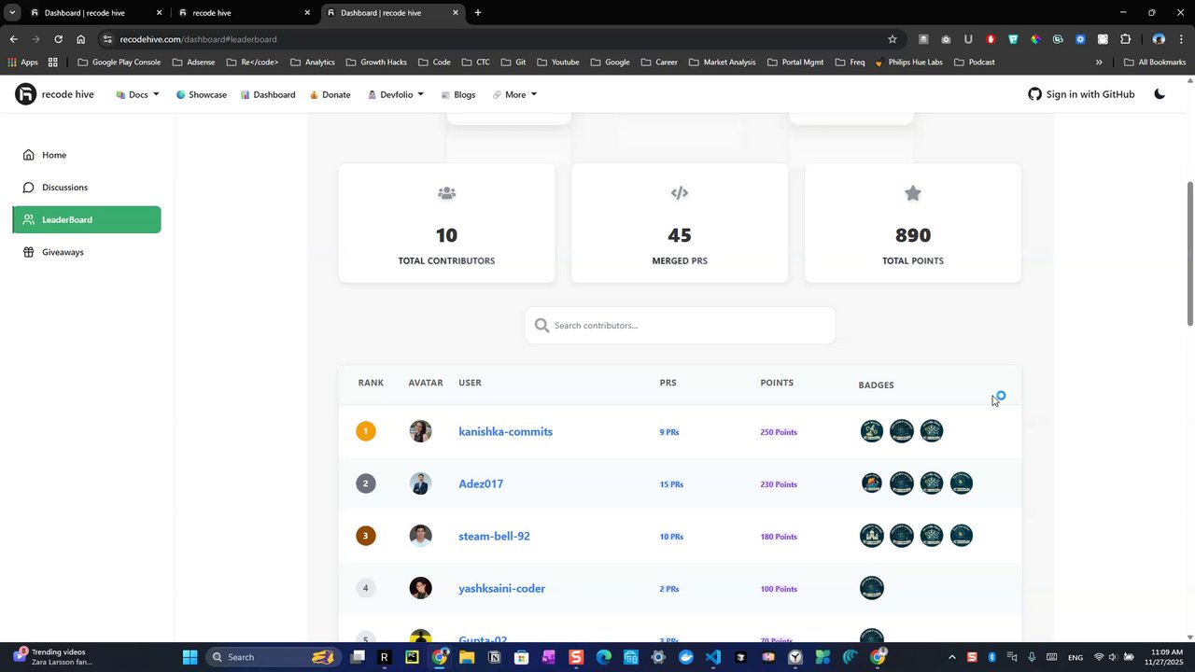Screen dimensions: 1195x672
Task: Click the badge in yashksaini-coder row
Action: [872, 588]
